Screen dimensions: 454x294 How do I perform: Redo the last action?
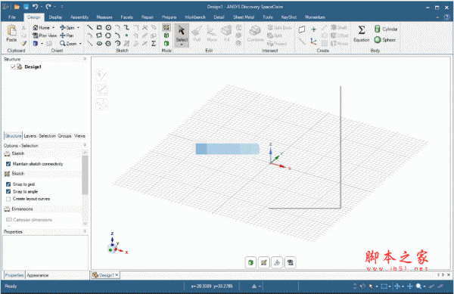48,7
